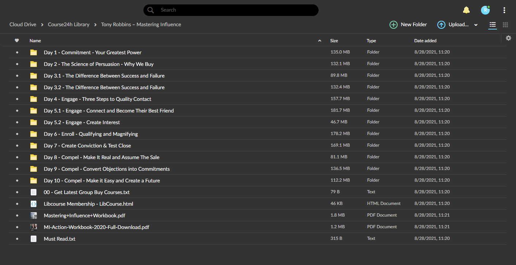Select the list view icon

coord(493,25)
